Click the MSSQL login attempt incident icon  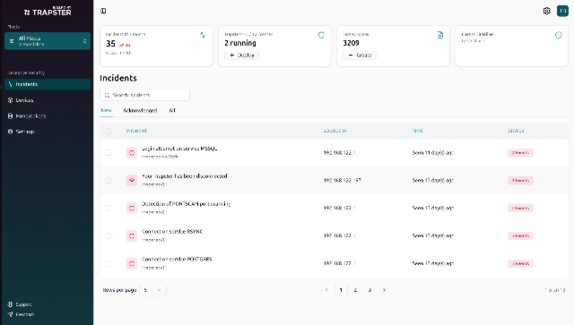coord(132,153)
